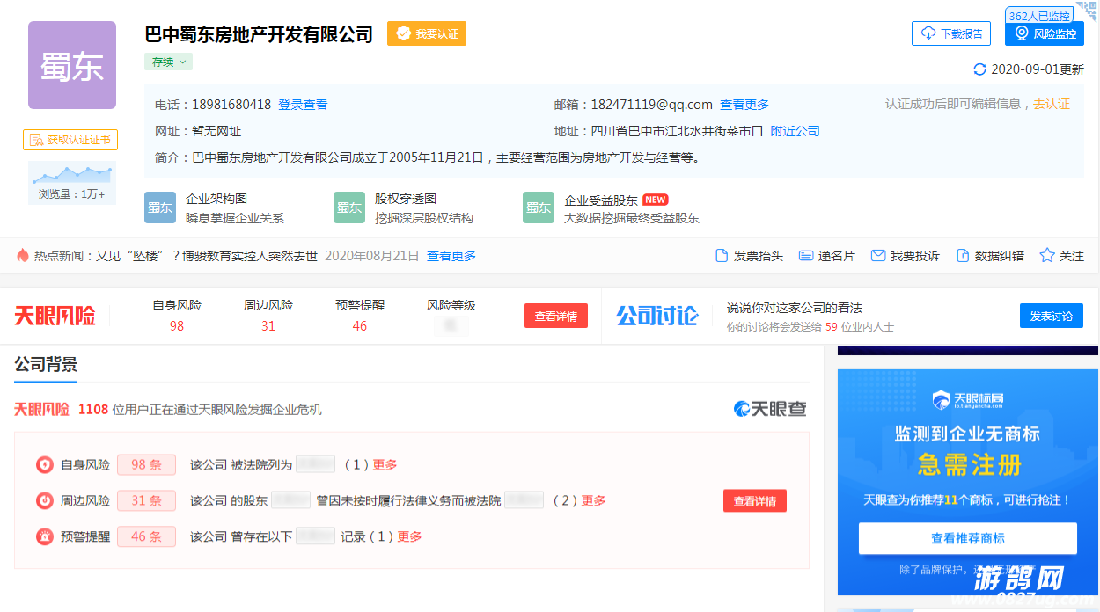Viewport: 1100px width, 612px height.
Task: Click the 获取认证证书 button
Action: tap(70, 140)
